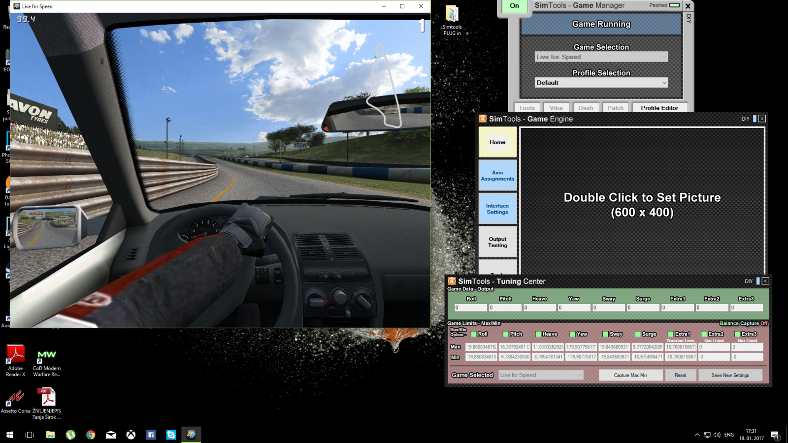Image resolution: width=788 pixels, height=443 pixels.
Task: Close the Game Engine window
Action: point(762,119)
